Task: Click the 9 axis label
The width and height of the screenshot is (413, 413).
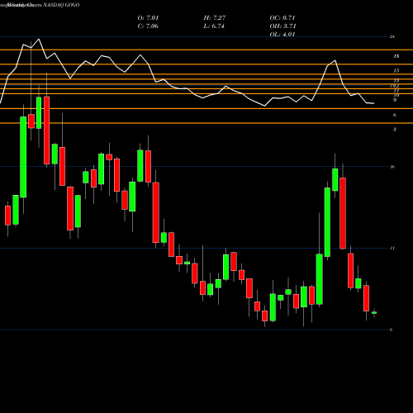Action: coord(395,100)
